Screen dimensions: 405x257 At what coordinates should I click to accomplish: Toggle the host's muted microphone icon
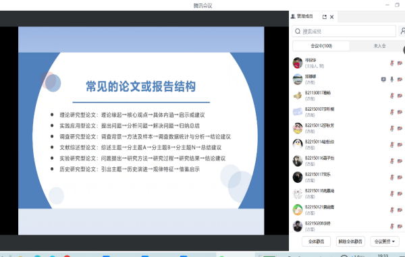391,63
